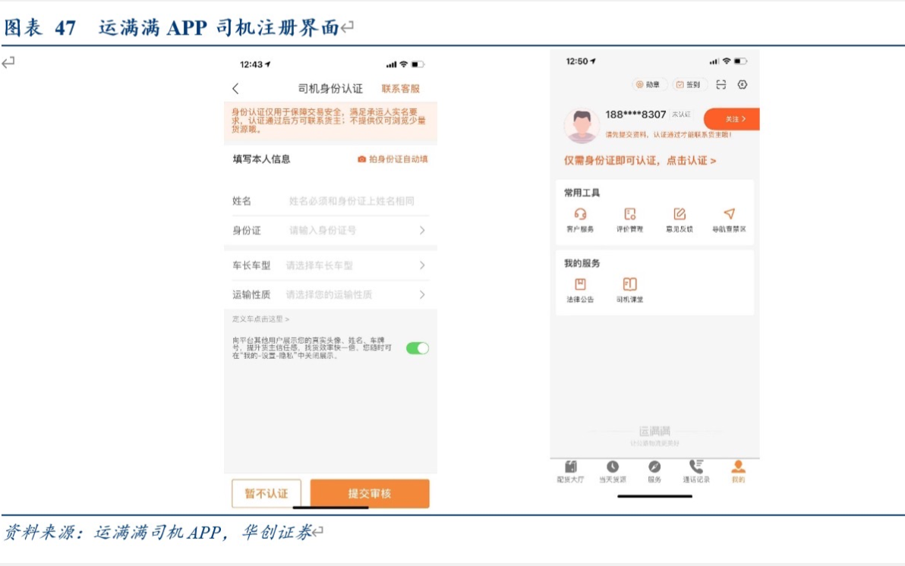Viewport: 905px width, 566px height.
Task: Focus the 姓名 input field
Action: pos(352,201)
